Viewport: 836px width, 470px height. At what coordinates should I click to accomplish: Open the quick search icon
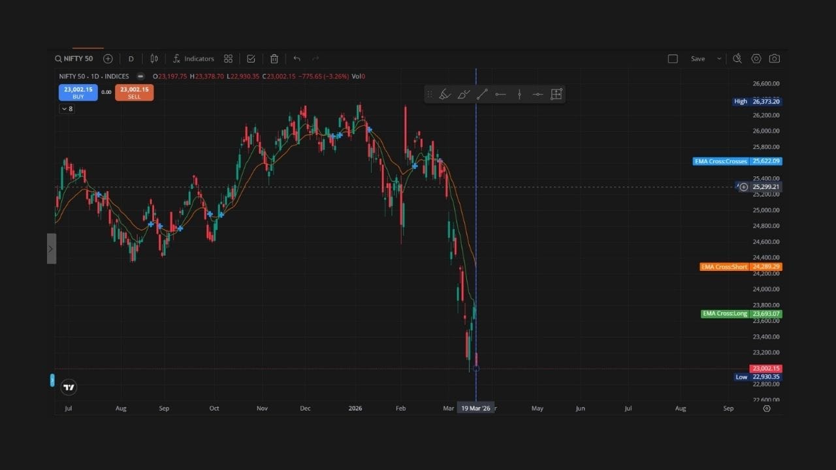coord(737,59)
